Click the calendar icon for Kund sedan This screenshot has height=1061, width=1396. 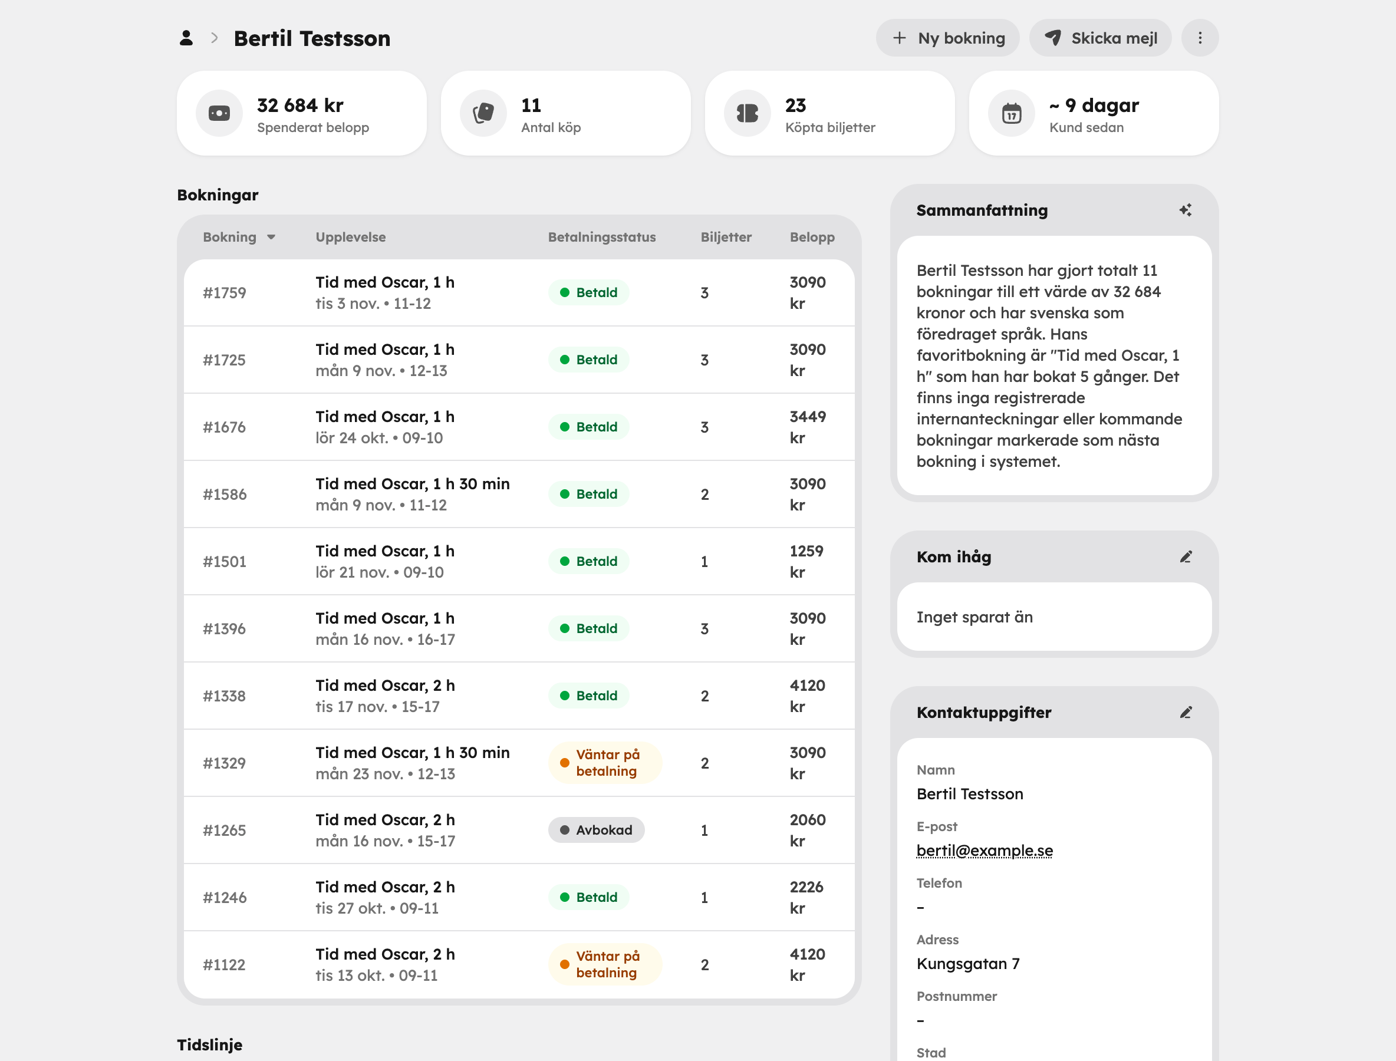coord(1011,114)
